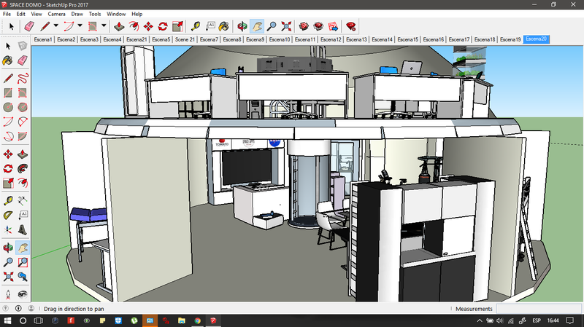The image size is (584, 327).
Task: Pick the Zoom magnifier tool in top toolbar
Action: [x=271, y=26]
